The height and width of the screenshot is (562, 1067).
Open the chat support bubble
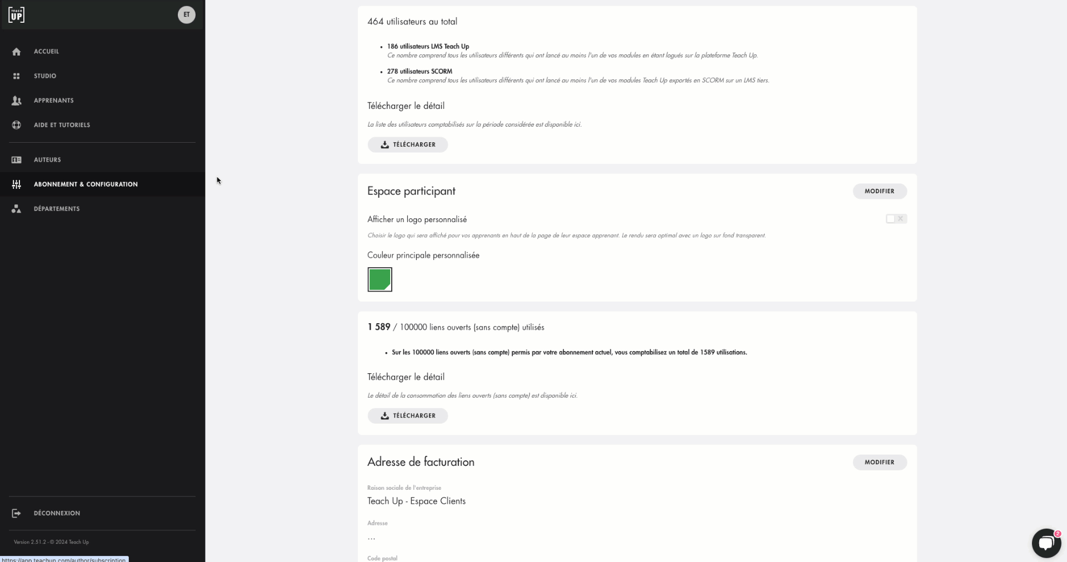tap(1046, 543)
